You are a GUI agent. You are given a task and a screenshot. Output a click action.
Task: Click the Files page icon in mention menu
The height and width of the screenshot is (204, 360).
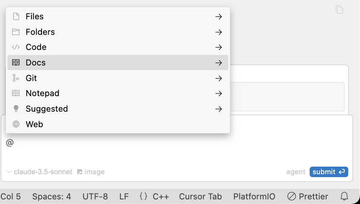pyautogui.click(x=16, y=17)
